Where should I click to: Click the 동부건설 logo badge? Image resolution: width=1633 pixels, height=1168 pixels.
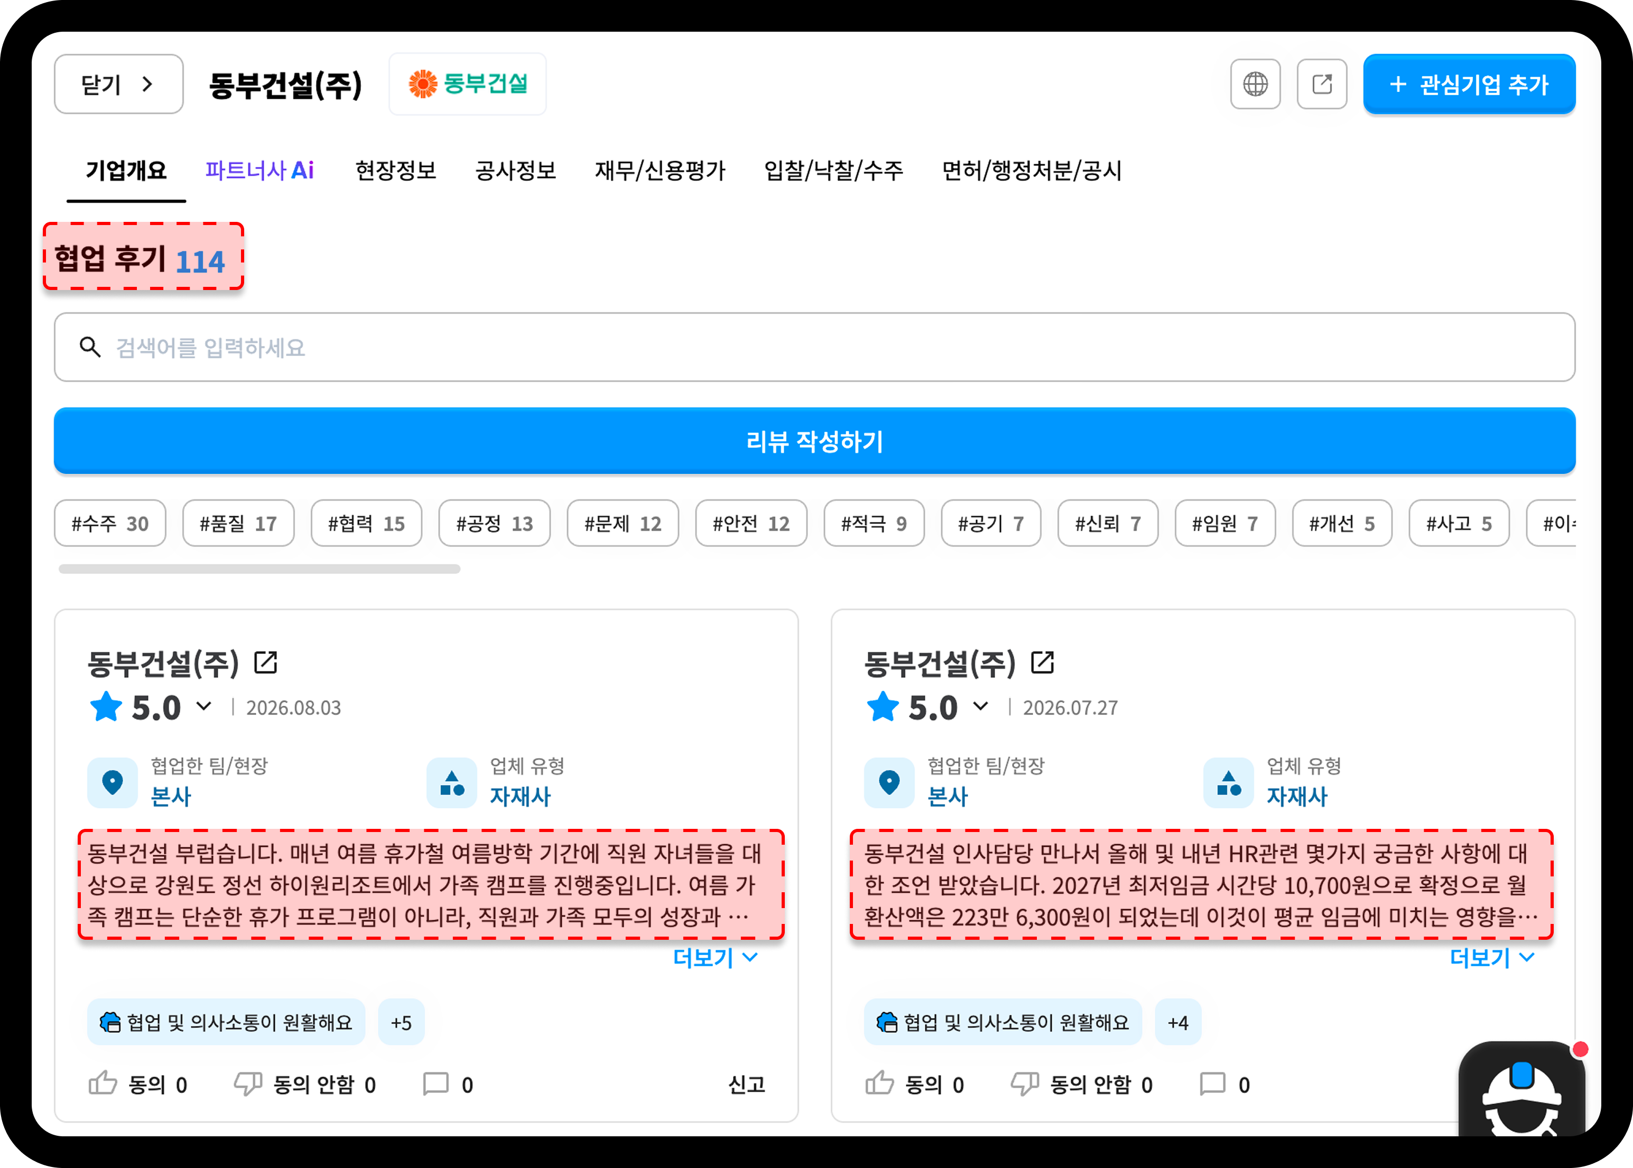tap(468, 84)
